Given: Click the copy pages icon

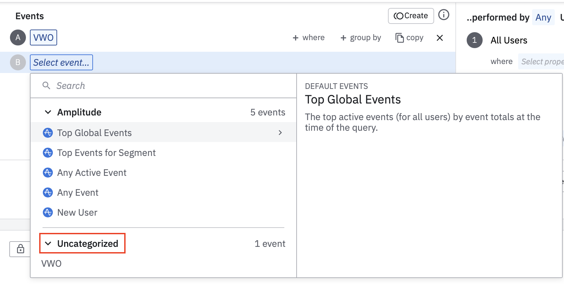Looking at the screenshot, I should pyautogui.click(x=400, y=38).
